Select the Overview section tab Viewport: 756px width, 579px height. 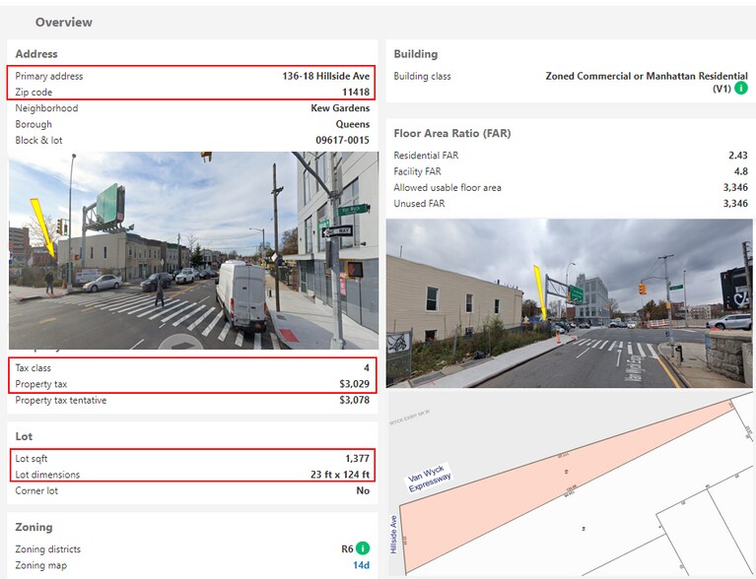click(x=63, y=22)
